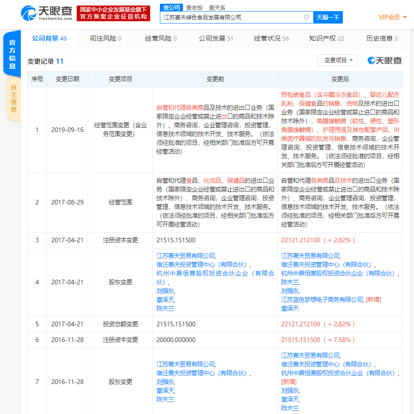Click 投资总额变更 in row 5

[120, 324]
